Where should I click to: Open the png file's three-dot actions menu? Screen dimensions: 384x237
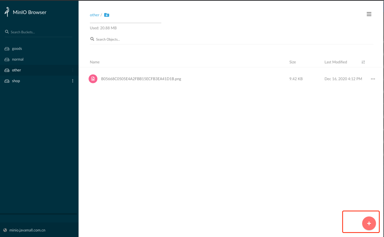pos(373,79)
